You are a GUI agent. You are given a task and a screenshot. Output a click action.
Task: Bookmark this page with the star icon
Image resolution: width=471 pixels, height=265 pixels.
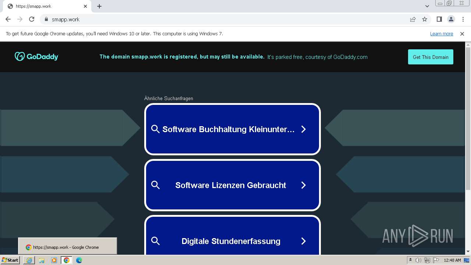coord(425,19)
